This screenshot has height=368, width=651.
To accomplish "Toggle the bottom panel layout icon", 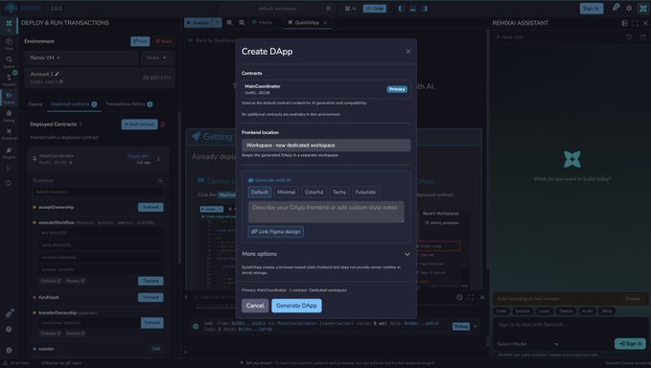I will tap(412, 9).
